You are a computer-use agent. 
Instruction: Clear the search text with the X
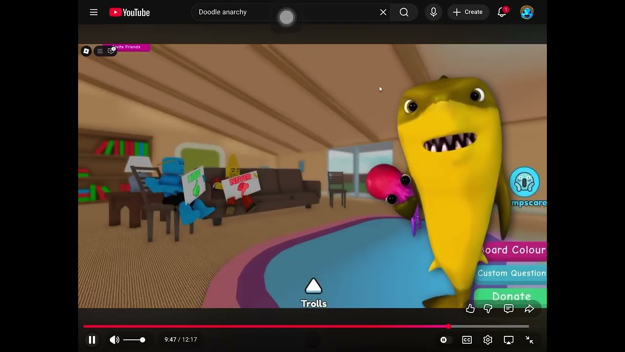[x=383, y=12]
